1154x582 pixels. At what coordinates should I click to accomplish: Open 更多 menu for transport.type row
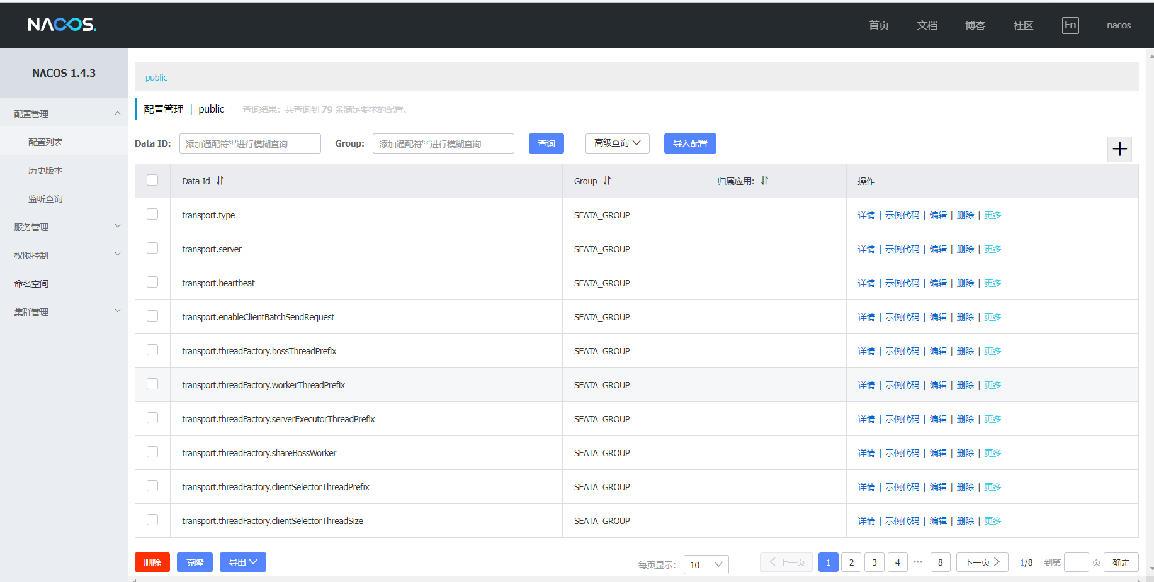pos(993,215)
